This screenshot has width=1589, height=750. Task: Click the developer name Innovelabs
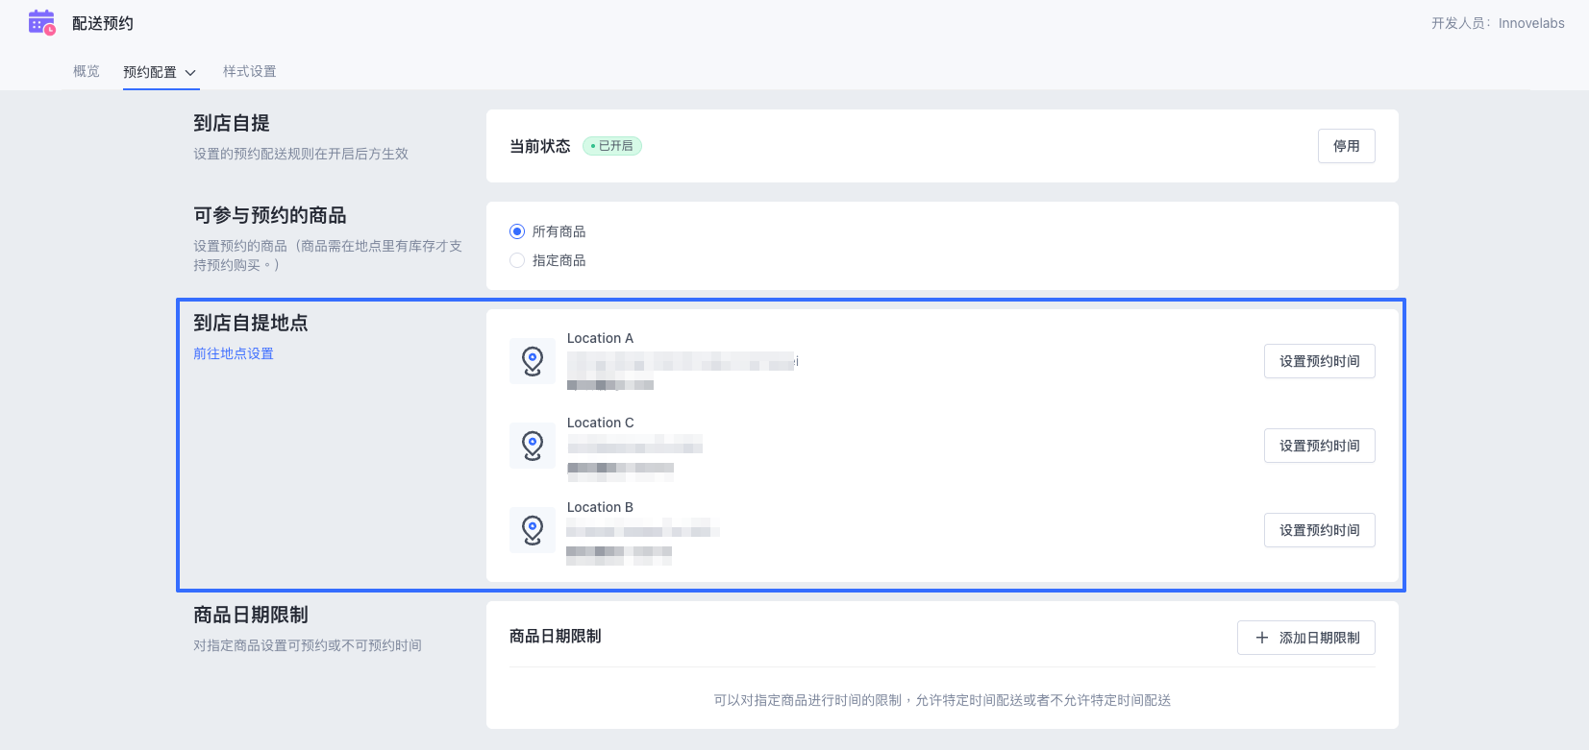coord(1531,23)
